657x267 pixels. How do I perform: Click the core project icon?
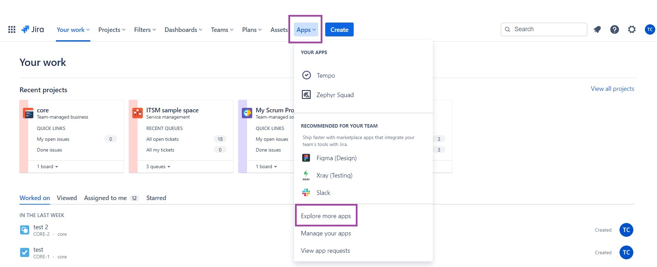point(28,113)
